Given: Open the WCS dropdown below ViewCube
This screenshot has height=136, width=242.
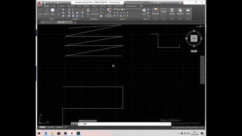Looking at the screenshot, I should tap(194, 51).
